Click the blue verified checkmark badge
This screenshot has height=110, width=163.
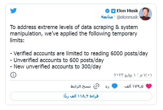tap(107, 11)
